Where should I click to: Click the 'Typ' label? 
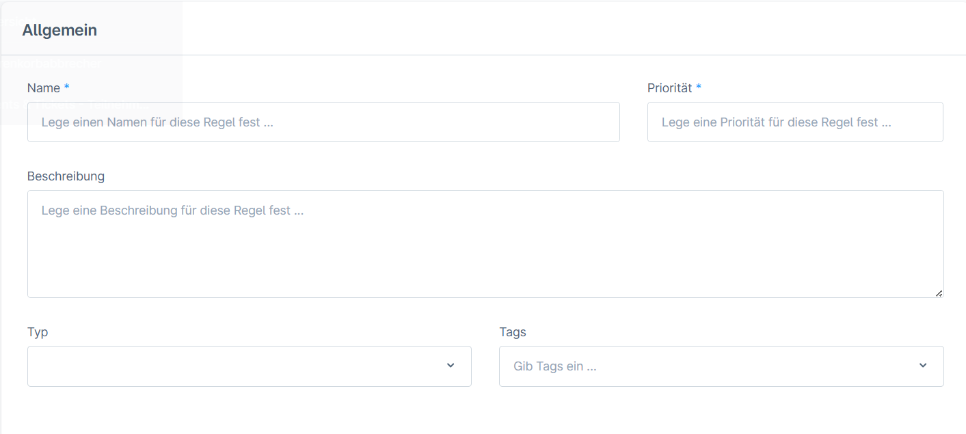[38, 332]
